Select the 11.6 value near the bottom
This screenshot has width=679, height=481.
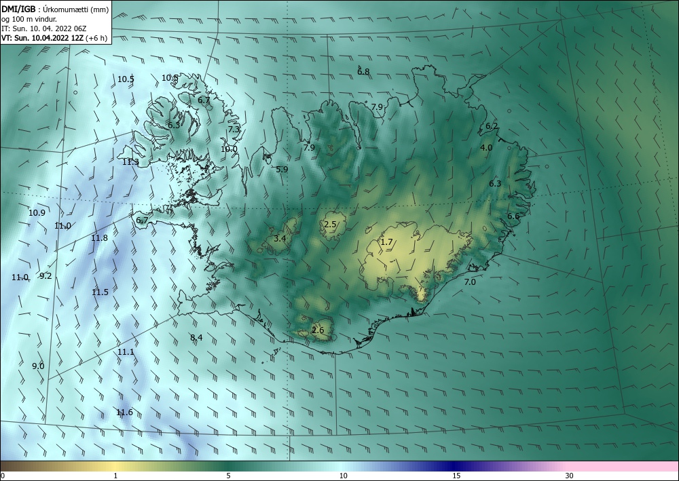[125, 412]
